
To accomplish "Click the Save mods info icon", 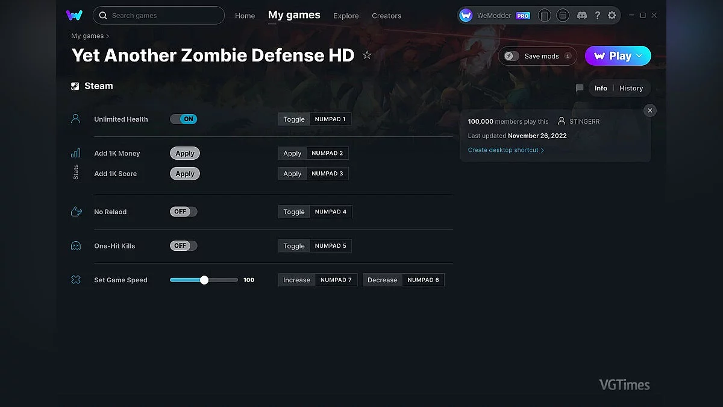I will coord(568,56).
